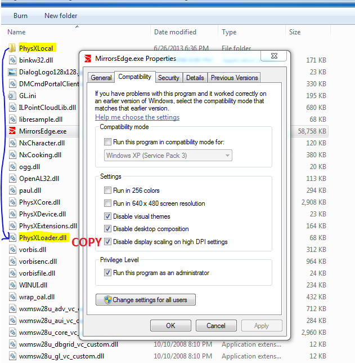The width and height of the screenshot is (355, 363).
Task: Switch to the Details tab
Action: 195,78
